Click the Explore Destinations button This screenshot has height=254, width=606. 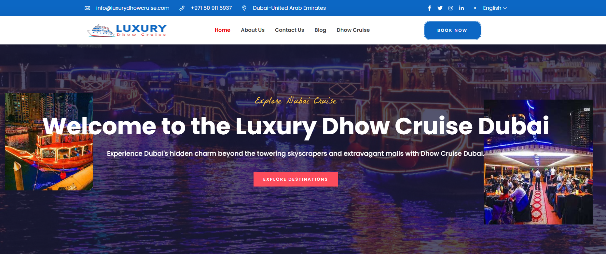pos(296,179)
